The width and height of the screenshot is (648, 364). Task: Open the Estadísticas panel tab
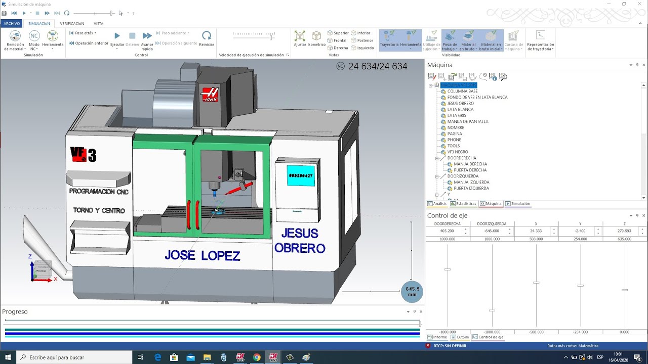click(463, 204)
